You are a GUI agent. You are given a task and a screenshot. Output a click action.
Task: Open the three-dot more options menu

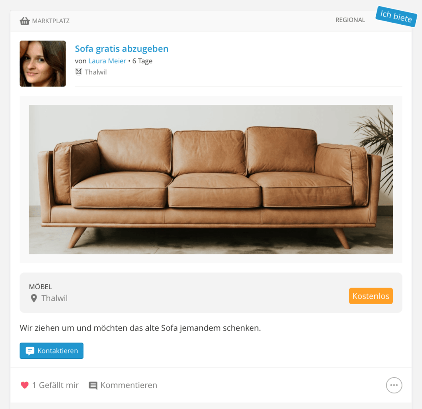[394, 385]
